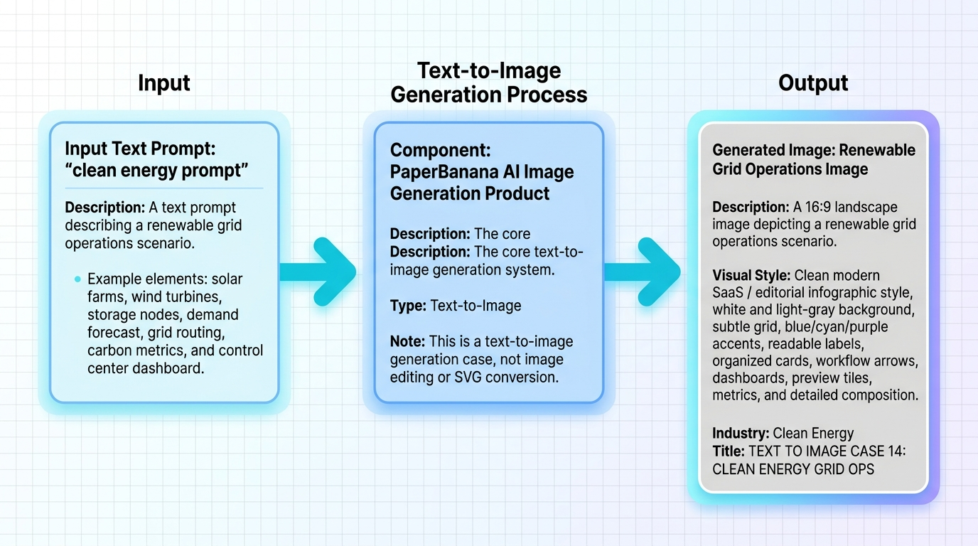978x546 pixels.
Task: Click the line "Industry: Clean Energy"
Action: click(783, 433)
